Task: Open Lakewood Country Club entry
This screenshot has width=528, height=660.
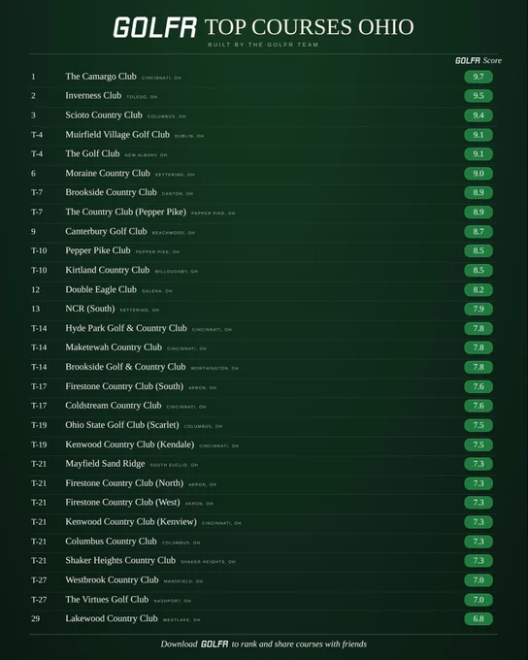Action: tap(112, 618)
